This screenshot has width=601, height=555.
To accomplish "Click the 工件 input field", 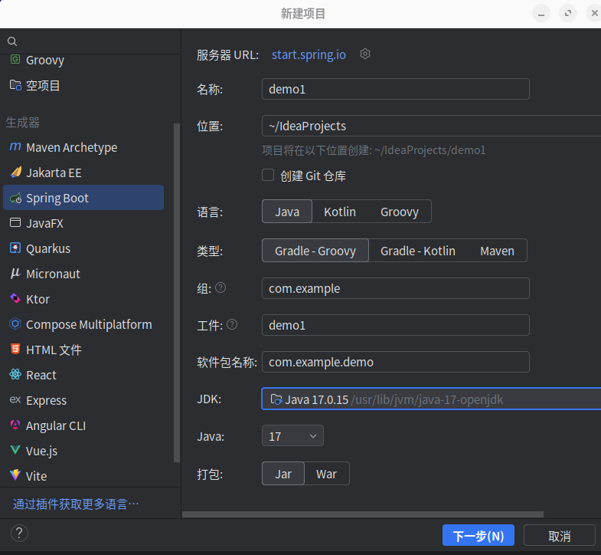I will pyautogui.click(x=396, y=325).
